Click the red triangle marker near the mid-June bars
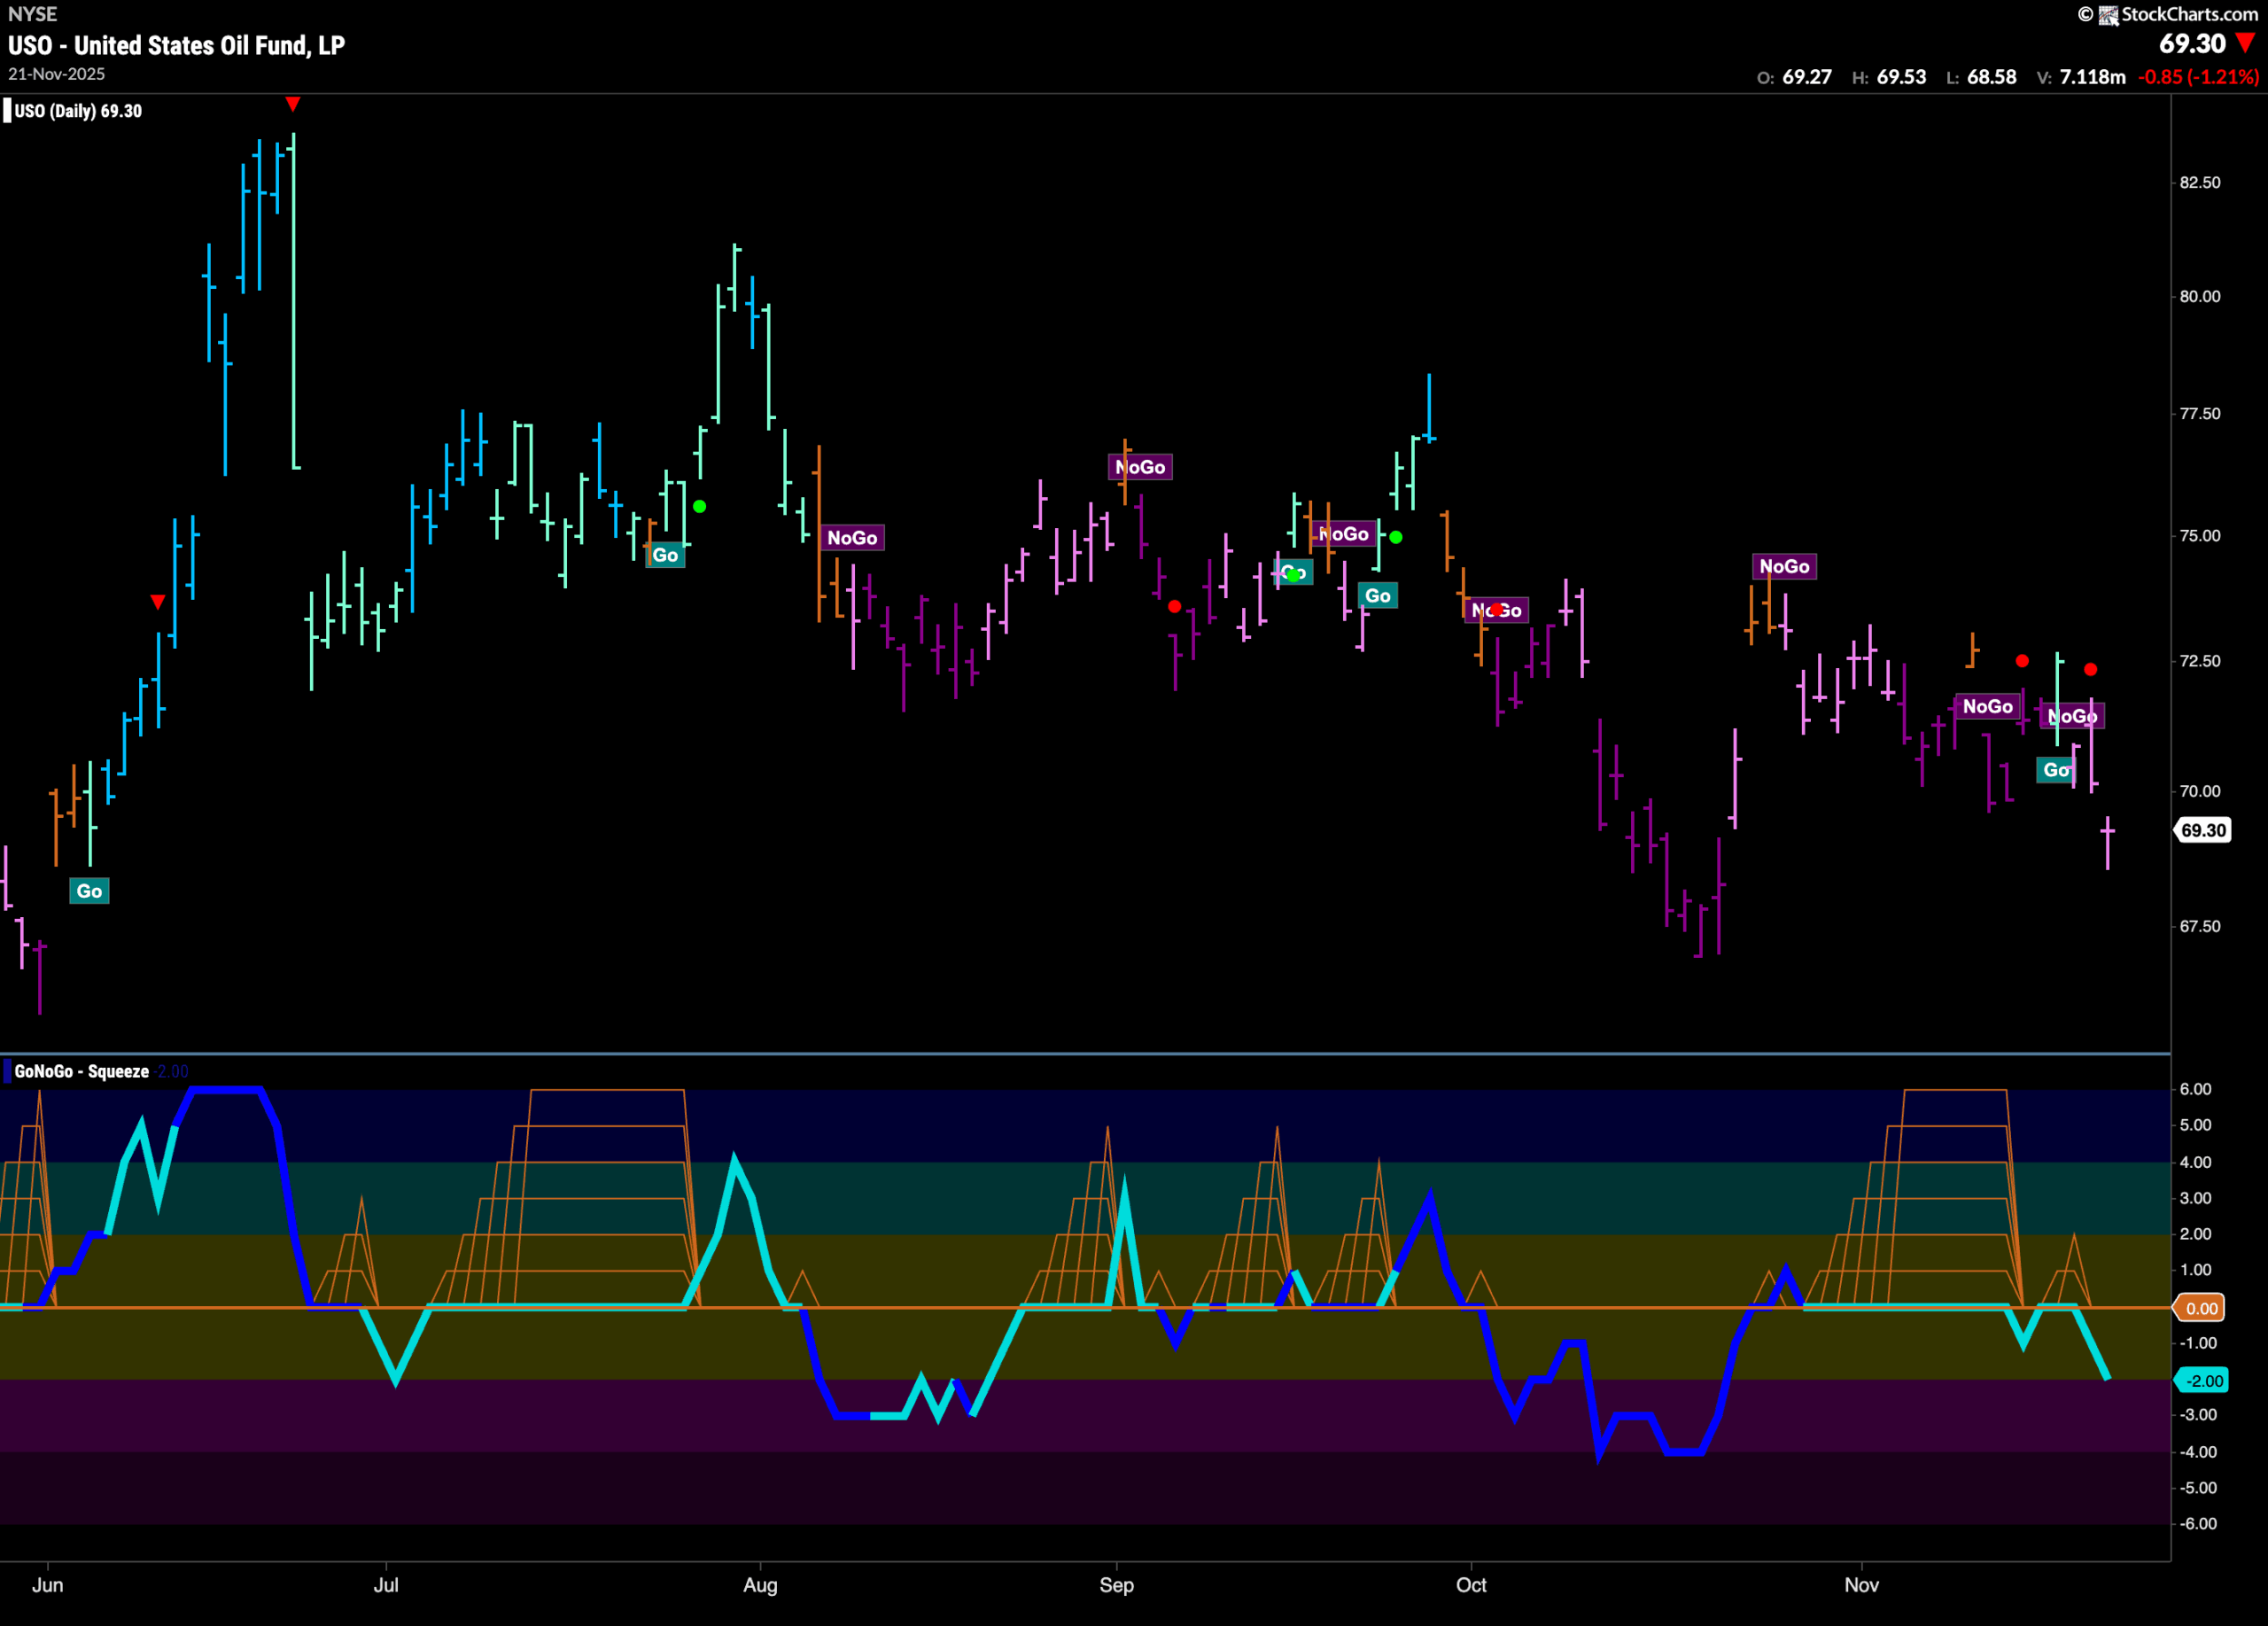This screenshot has width=2268, height=1626. tap(158, 601)
